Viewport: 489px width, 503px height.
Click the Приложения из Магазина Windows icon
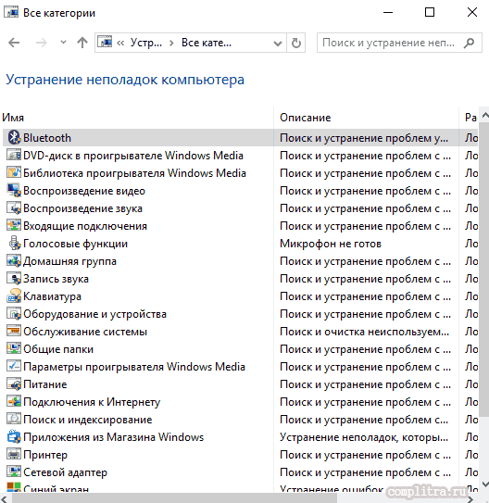pyautogui.click(x=14, y=437)
